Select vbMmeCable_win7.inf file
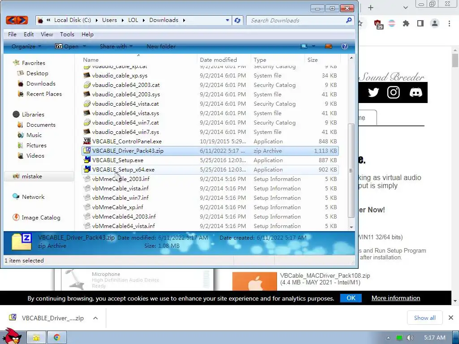Viewport: 459px width, 344px height. (x=120, y=198)
